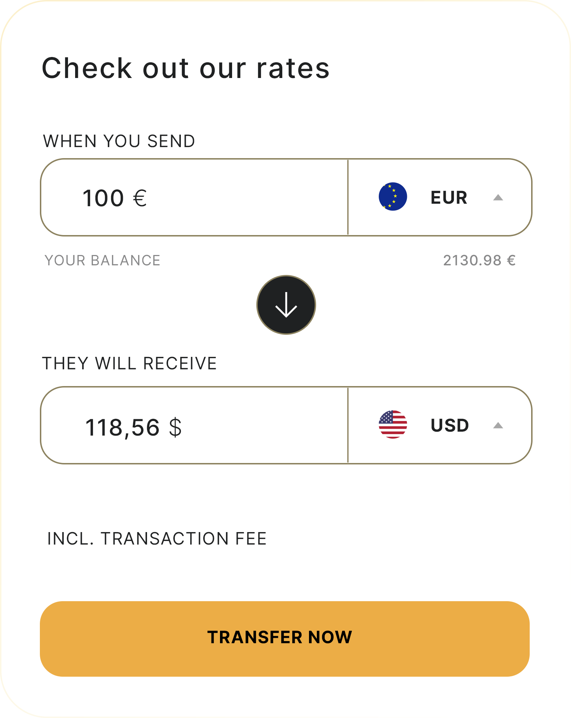The width and height of the screenshot is (571, 718).
Task: Click the Check out our rates heading
Action: (x=186, y=68)
